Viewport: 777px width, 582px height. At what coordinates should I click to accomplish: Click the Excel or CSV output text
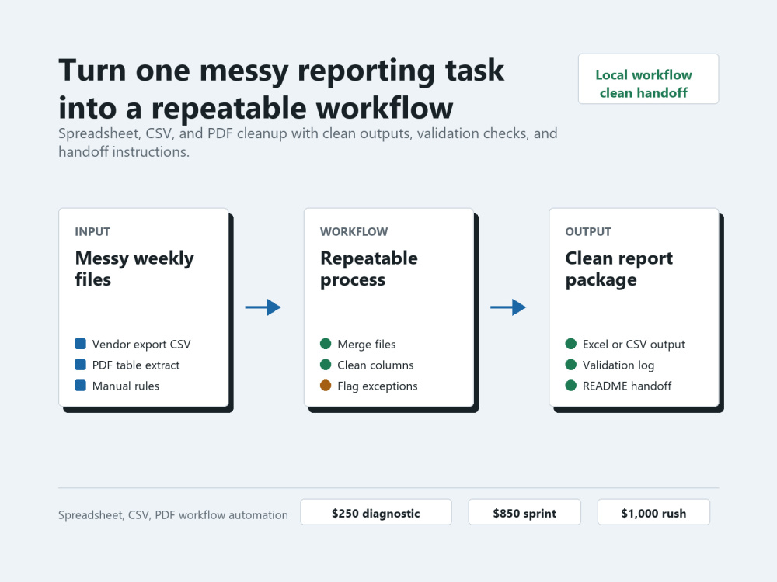pyautogui.click(x=634, y=344)
